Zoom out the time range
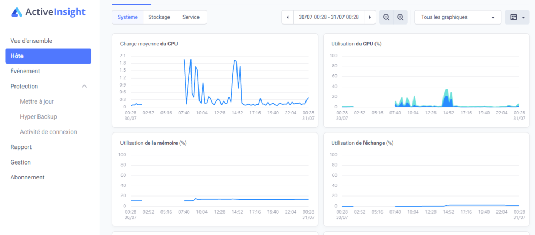Viewport: 535px width, 235px height. click(386, 17)
